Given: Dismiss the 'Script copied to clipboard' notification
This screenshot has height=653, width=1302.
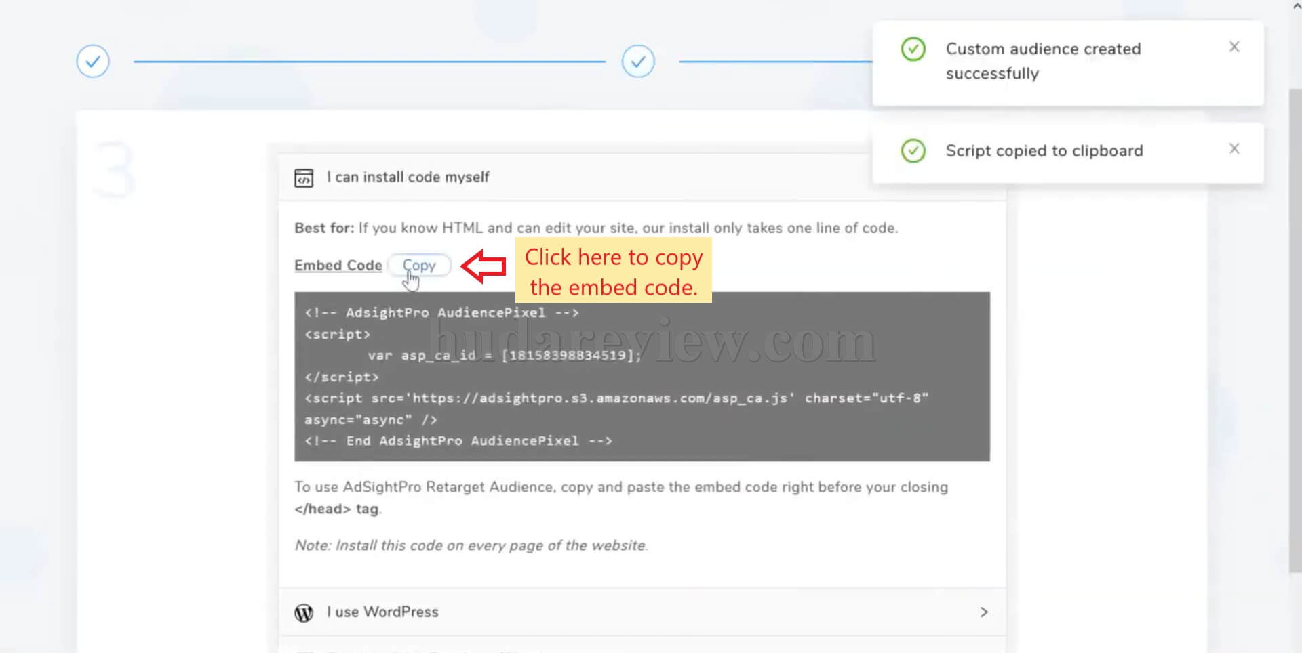Looking at the screenshot, I should [1234, 148].
